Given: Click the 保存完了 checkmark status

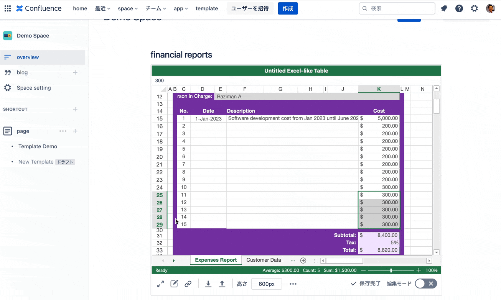Looking at the screenshot, I should (x=365, y=284).
